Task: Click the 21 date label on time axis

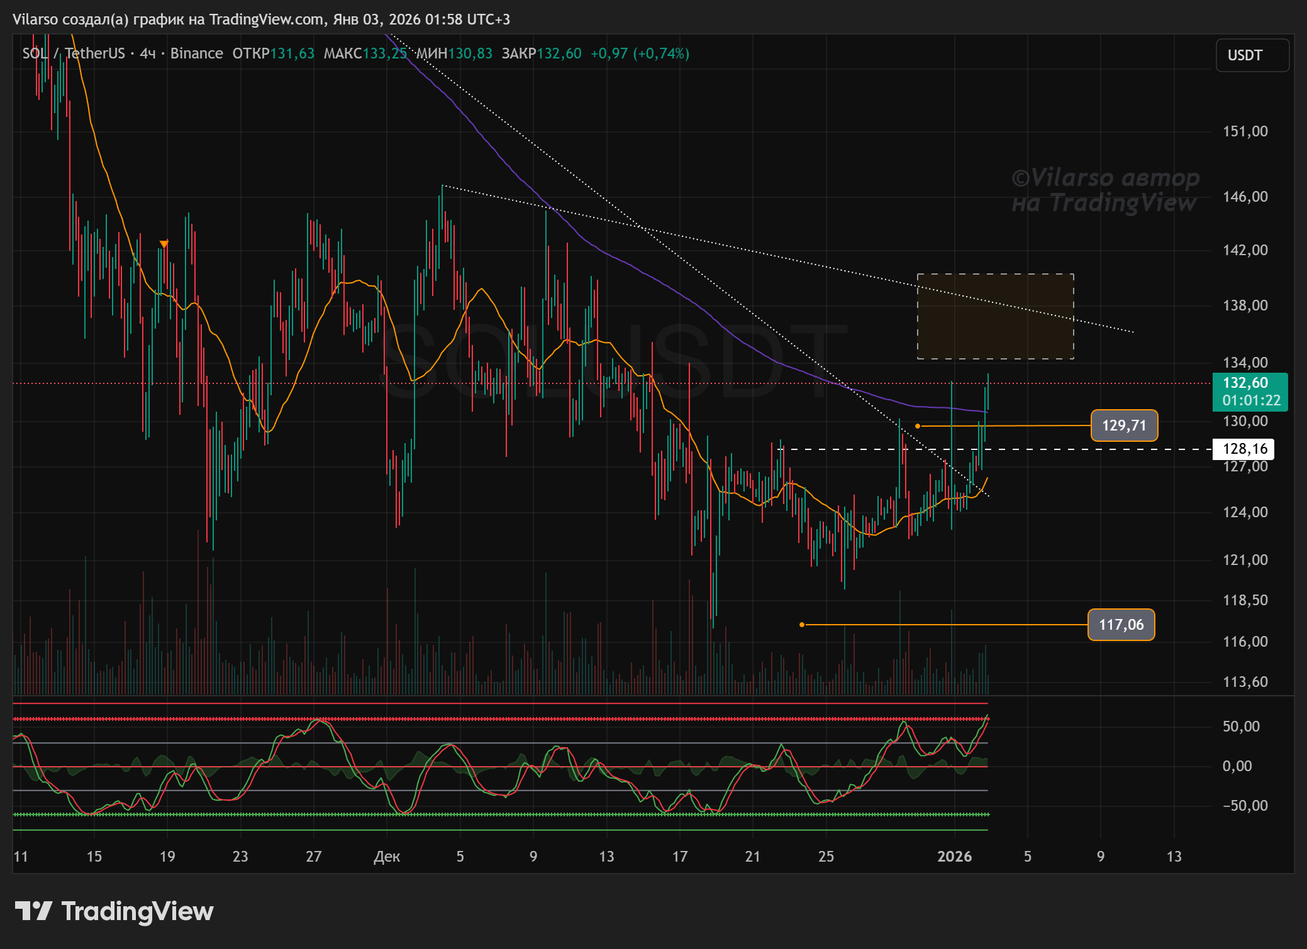Action: (752, 857)
